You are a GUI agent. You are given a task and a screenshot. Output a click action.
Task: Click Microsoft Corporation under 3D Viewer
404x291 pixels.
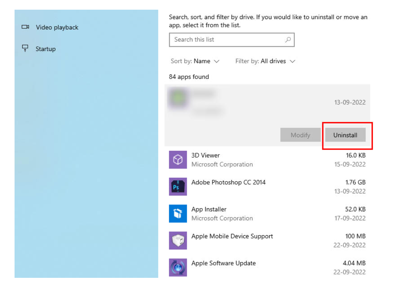click(x=222, y=164)
